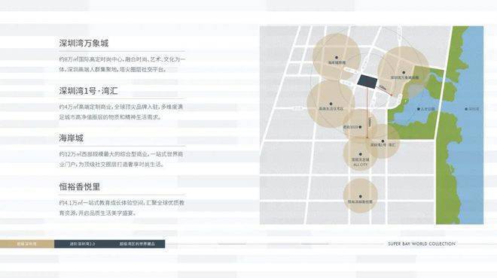Click the 深圳湾万象城 heading
The width and height of the screenshot is (497, 278).
tap(84, 44)
